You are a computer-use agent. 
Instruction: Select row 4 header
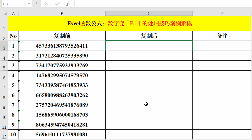click(x=4, y=56)
